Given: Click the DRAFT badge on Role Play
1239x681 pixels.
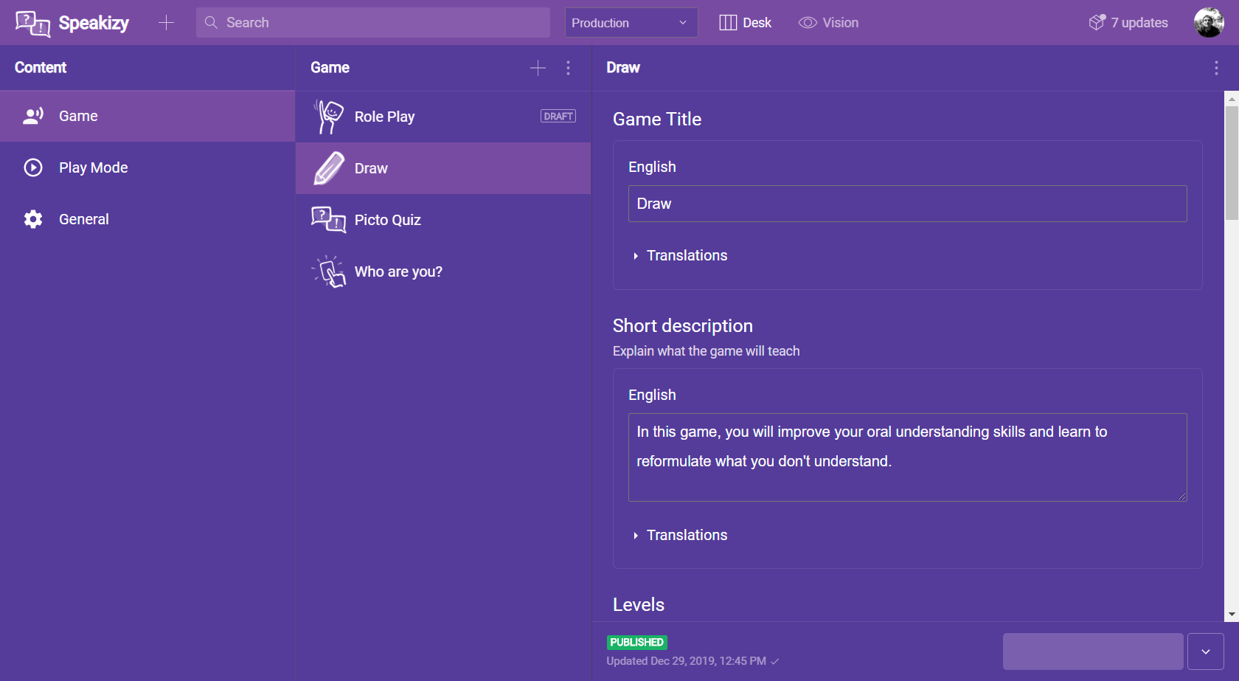Looking at the screenshot, I should (558, 117).
